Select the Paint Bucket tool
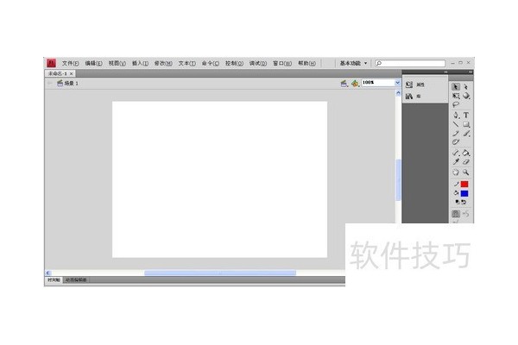This screenshot has height=345, width=518. click(466, 153)
